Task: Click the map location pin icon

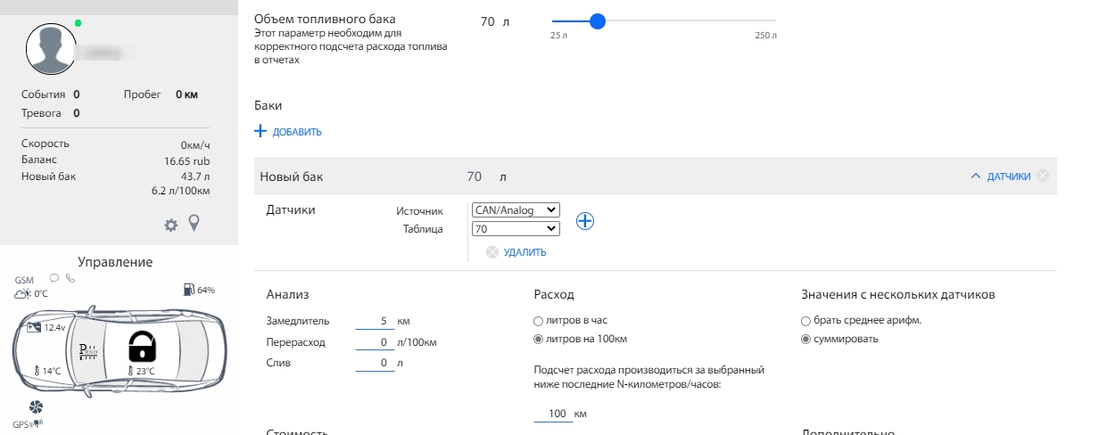Action: [x=194, y=224]
